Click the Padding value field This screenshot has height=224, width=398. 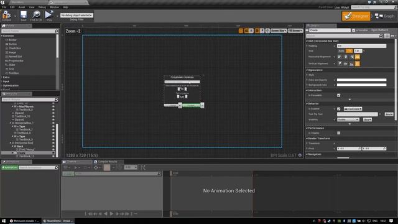[x=361, y=46]
